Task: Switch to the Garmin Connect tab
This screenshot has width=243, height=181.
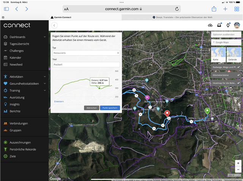Action: pos(61,17)
